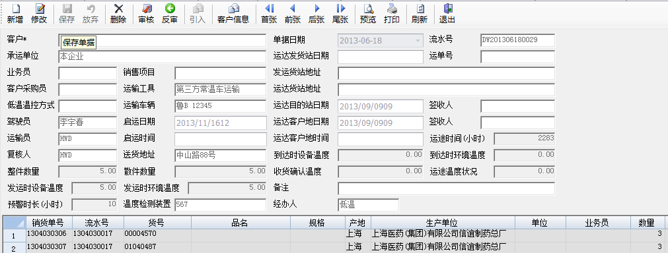
Task: Go to last record with 尾张
Action: pos(340,14)
